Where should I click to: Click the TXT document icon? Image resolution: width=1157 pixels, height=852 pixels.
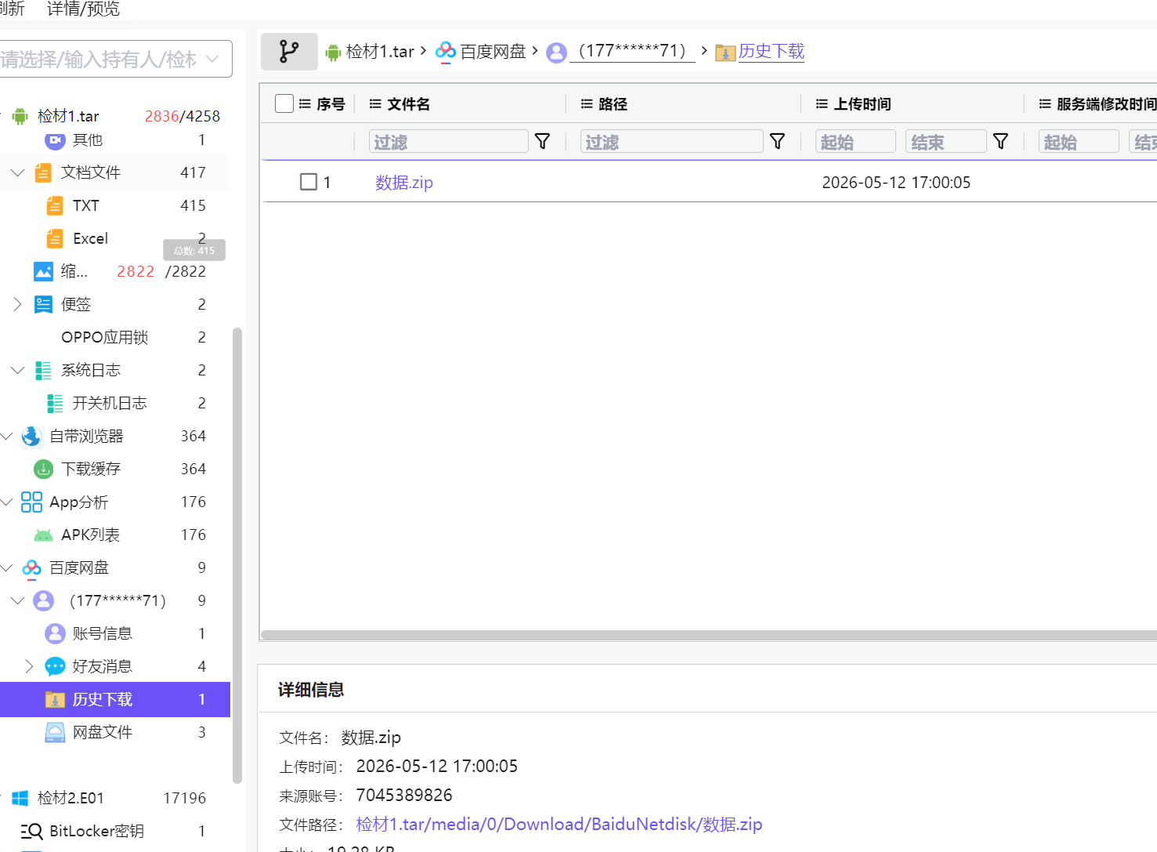(55, 205)
